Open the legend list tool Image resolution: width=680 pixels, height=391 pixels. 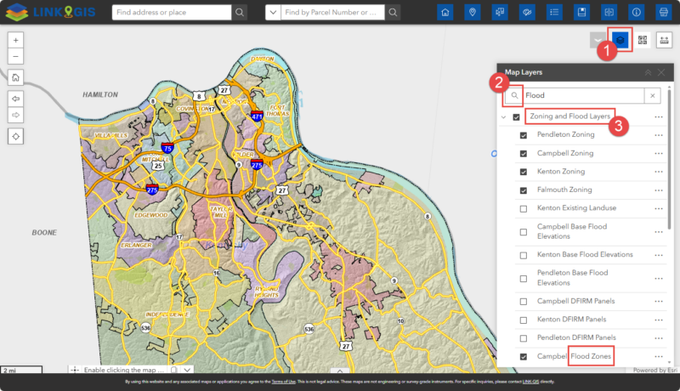click(x=555, y=12)
